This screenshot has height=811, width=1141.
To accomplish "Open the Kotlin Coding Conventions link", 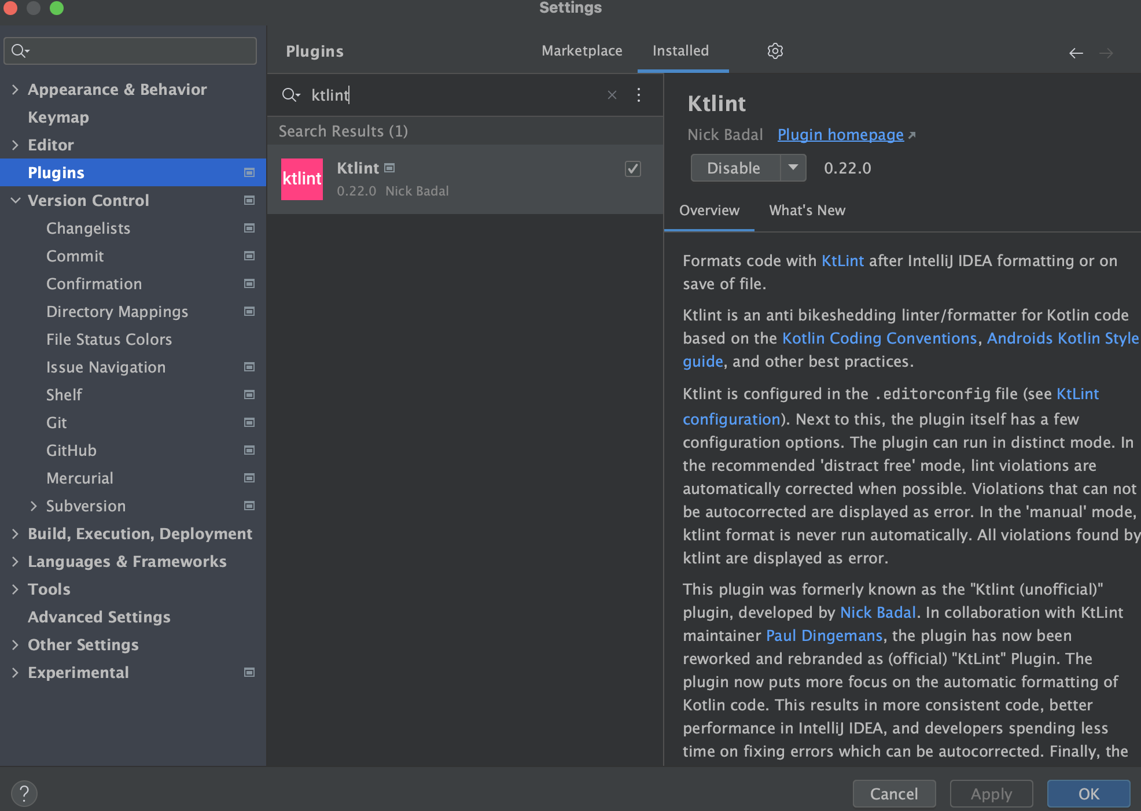I will (x=879, y=338).
